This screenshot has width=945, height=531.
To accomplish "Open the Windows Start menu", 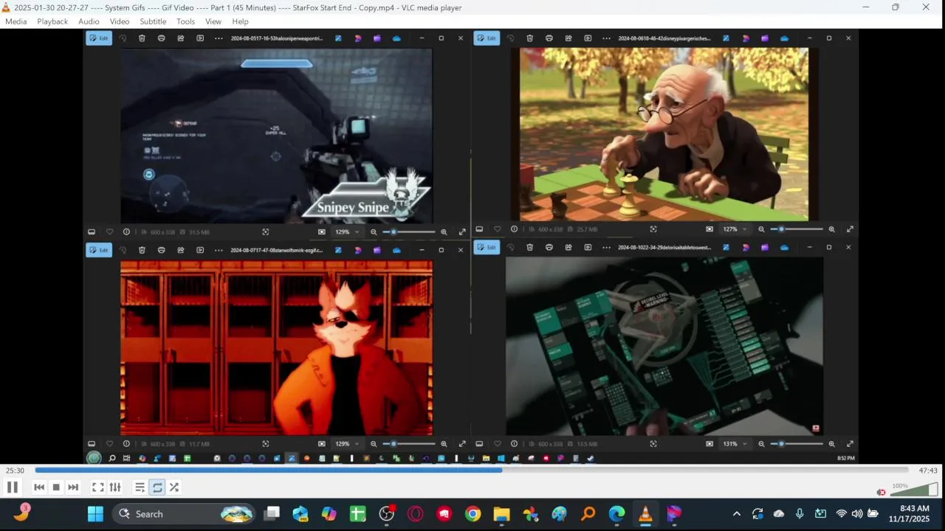I will (x=96, y=514).
